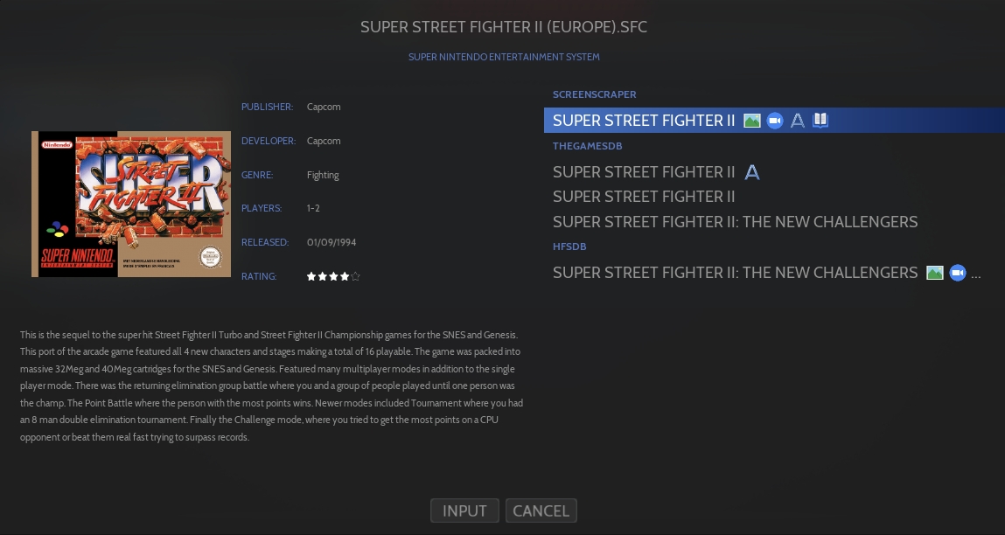The width and height of the screenshot is (1005, 535).
Task: Click the Fighting genre value
Action: [323, 175]
